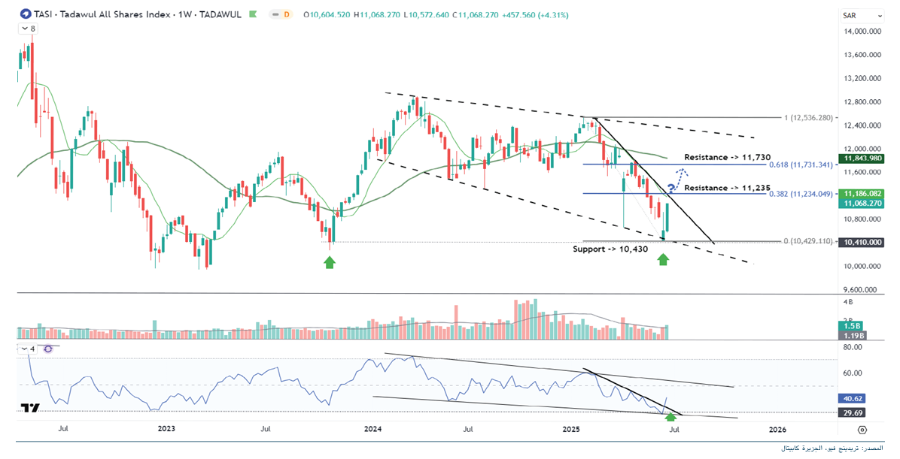Click the 13,200.000 price axis label
Screen dimensions: 900x459
862,79
